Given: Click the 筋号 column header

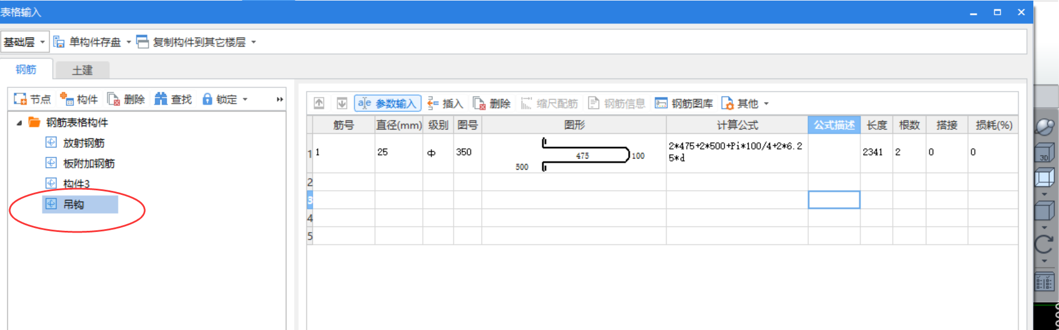Looking at the screenshot, I should click(344, 125).
